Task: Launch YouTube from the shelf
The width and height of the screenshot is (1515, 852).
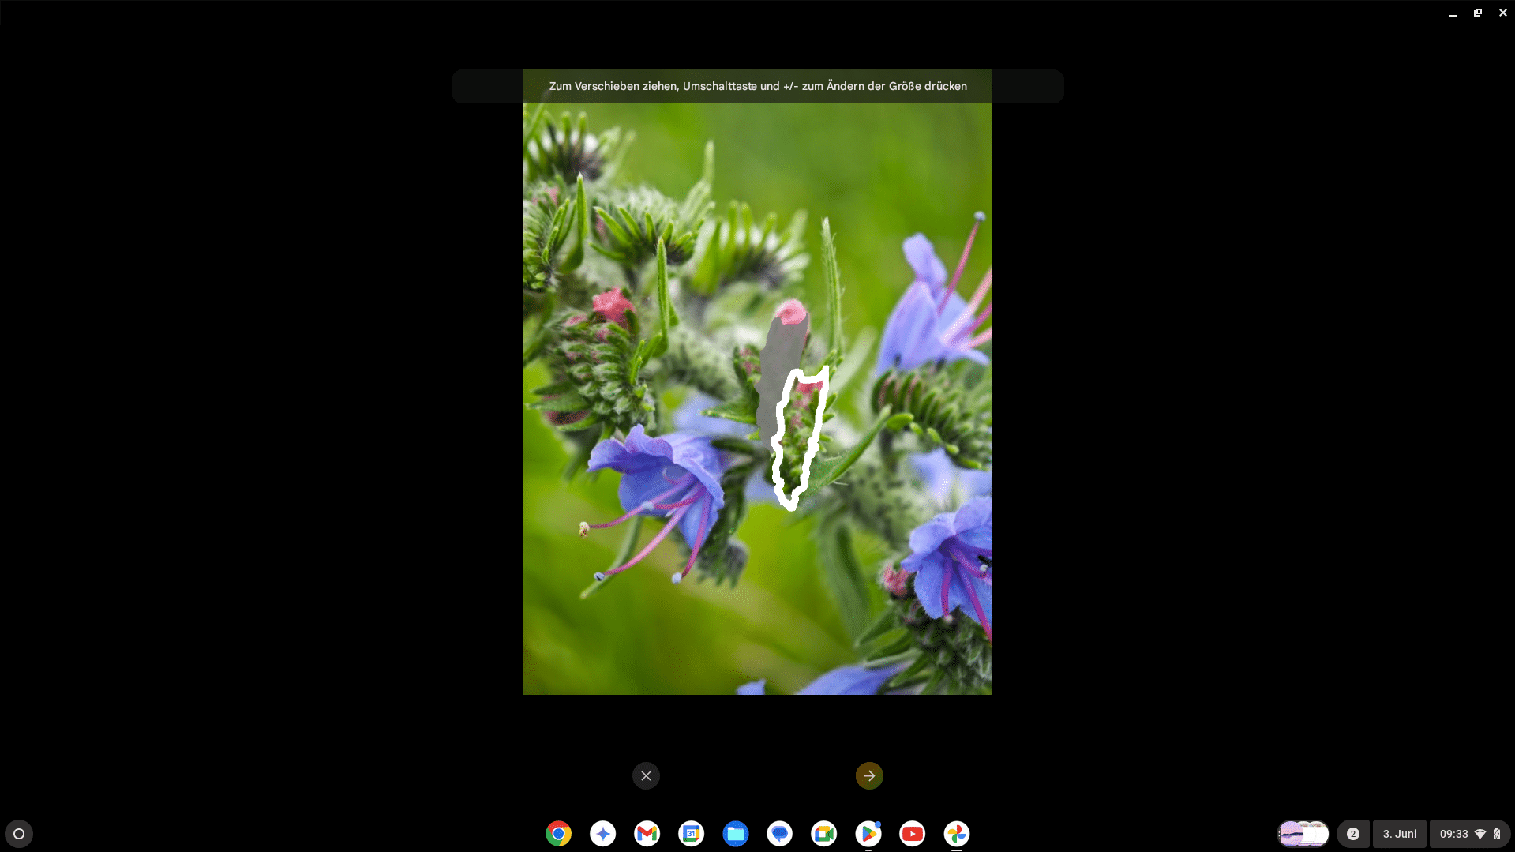Action: [912, 834]
